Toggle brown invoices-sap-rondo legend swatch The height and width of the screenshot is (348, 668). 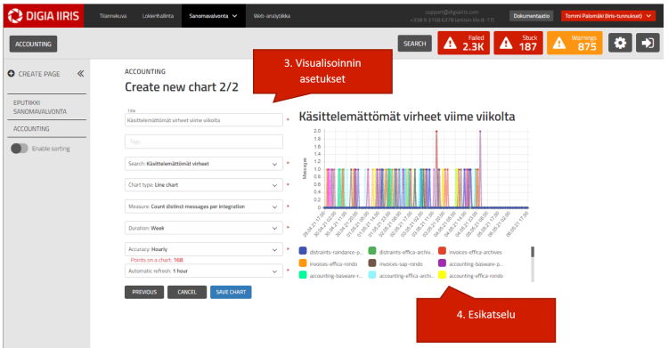pyautogui.click(x=372, y=263)
